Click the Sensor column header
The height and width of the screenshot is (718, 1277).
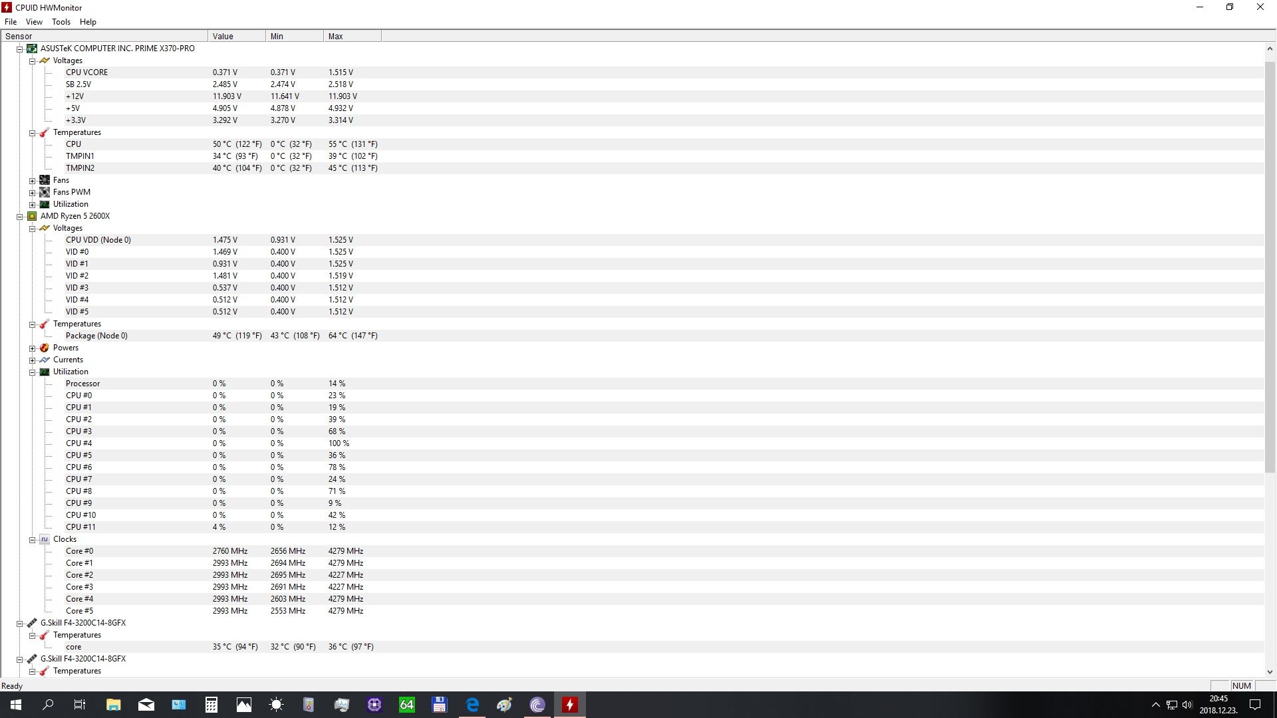[104, 37]
